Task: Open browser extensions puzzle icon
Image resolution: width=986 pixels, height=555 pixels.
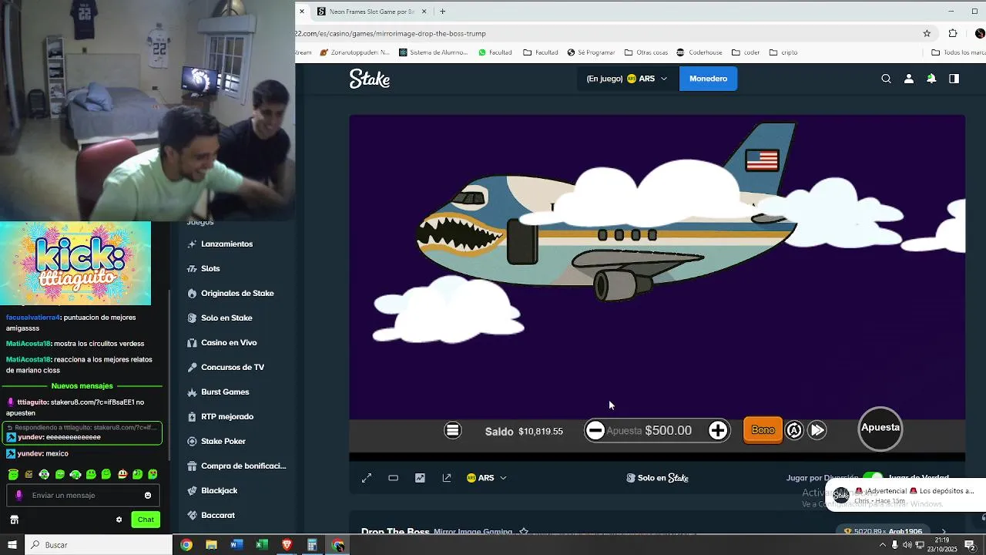Action: coord(953,33)
